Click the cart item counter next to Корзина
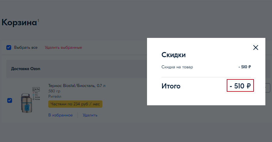Image resolution: width=272 pixels, height=142 pixels. tap(38, 20)
